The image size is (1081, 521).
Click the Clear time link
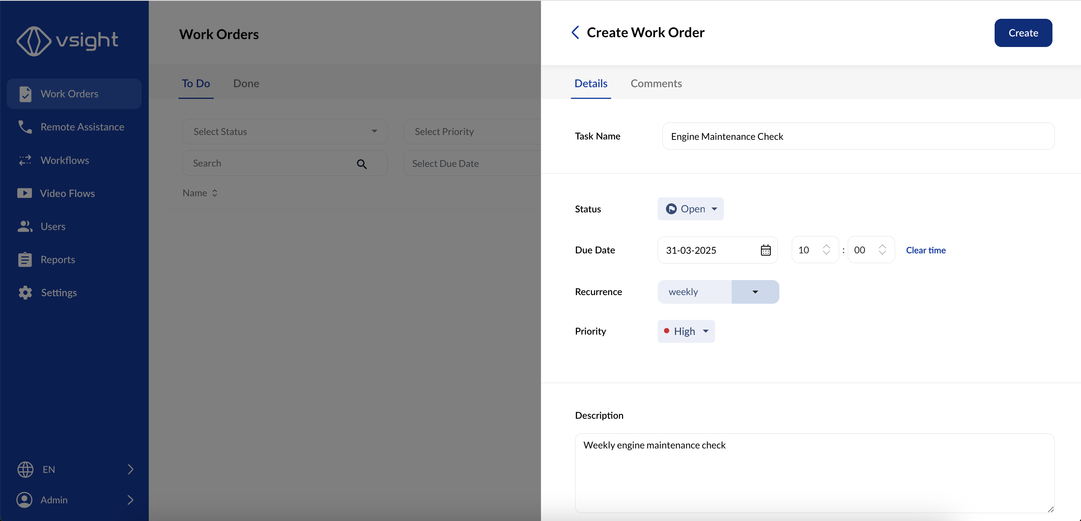pyautogui.click(x=925, y=250)
